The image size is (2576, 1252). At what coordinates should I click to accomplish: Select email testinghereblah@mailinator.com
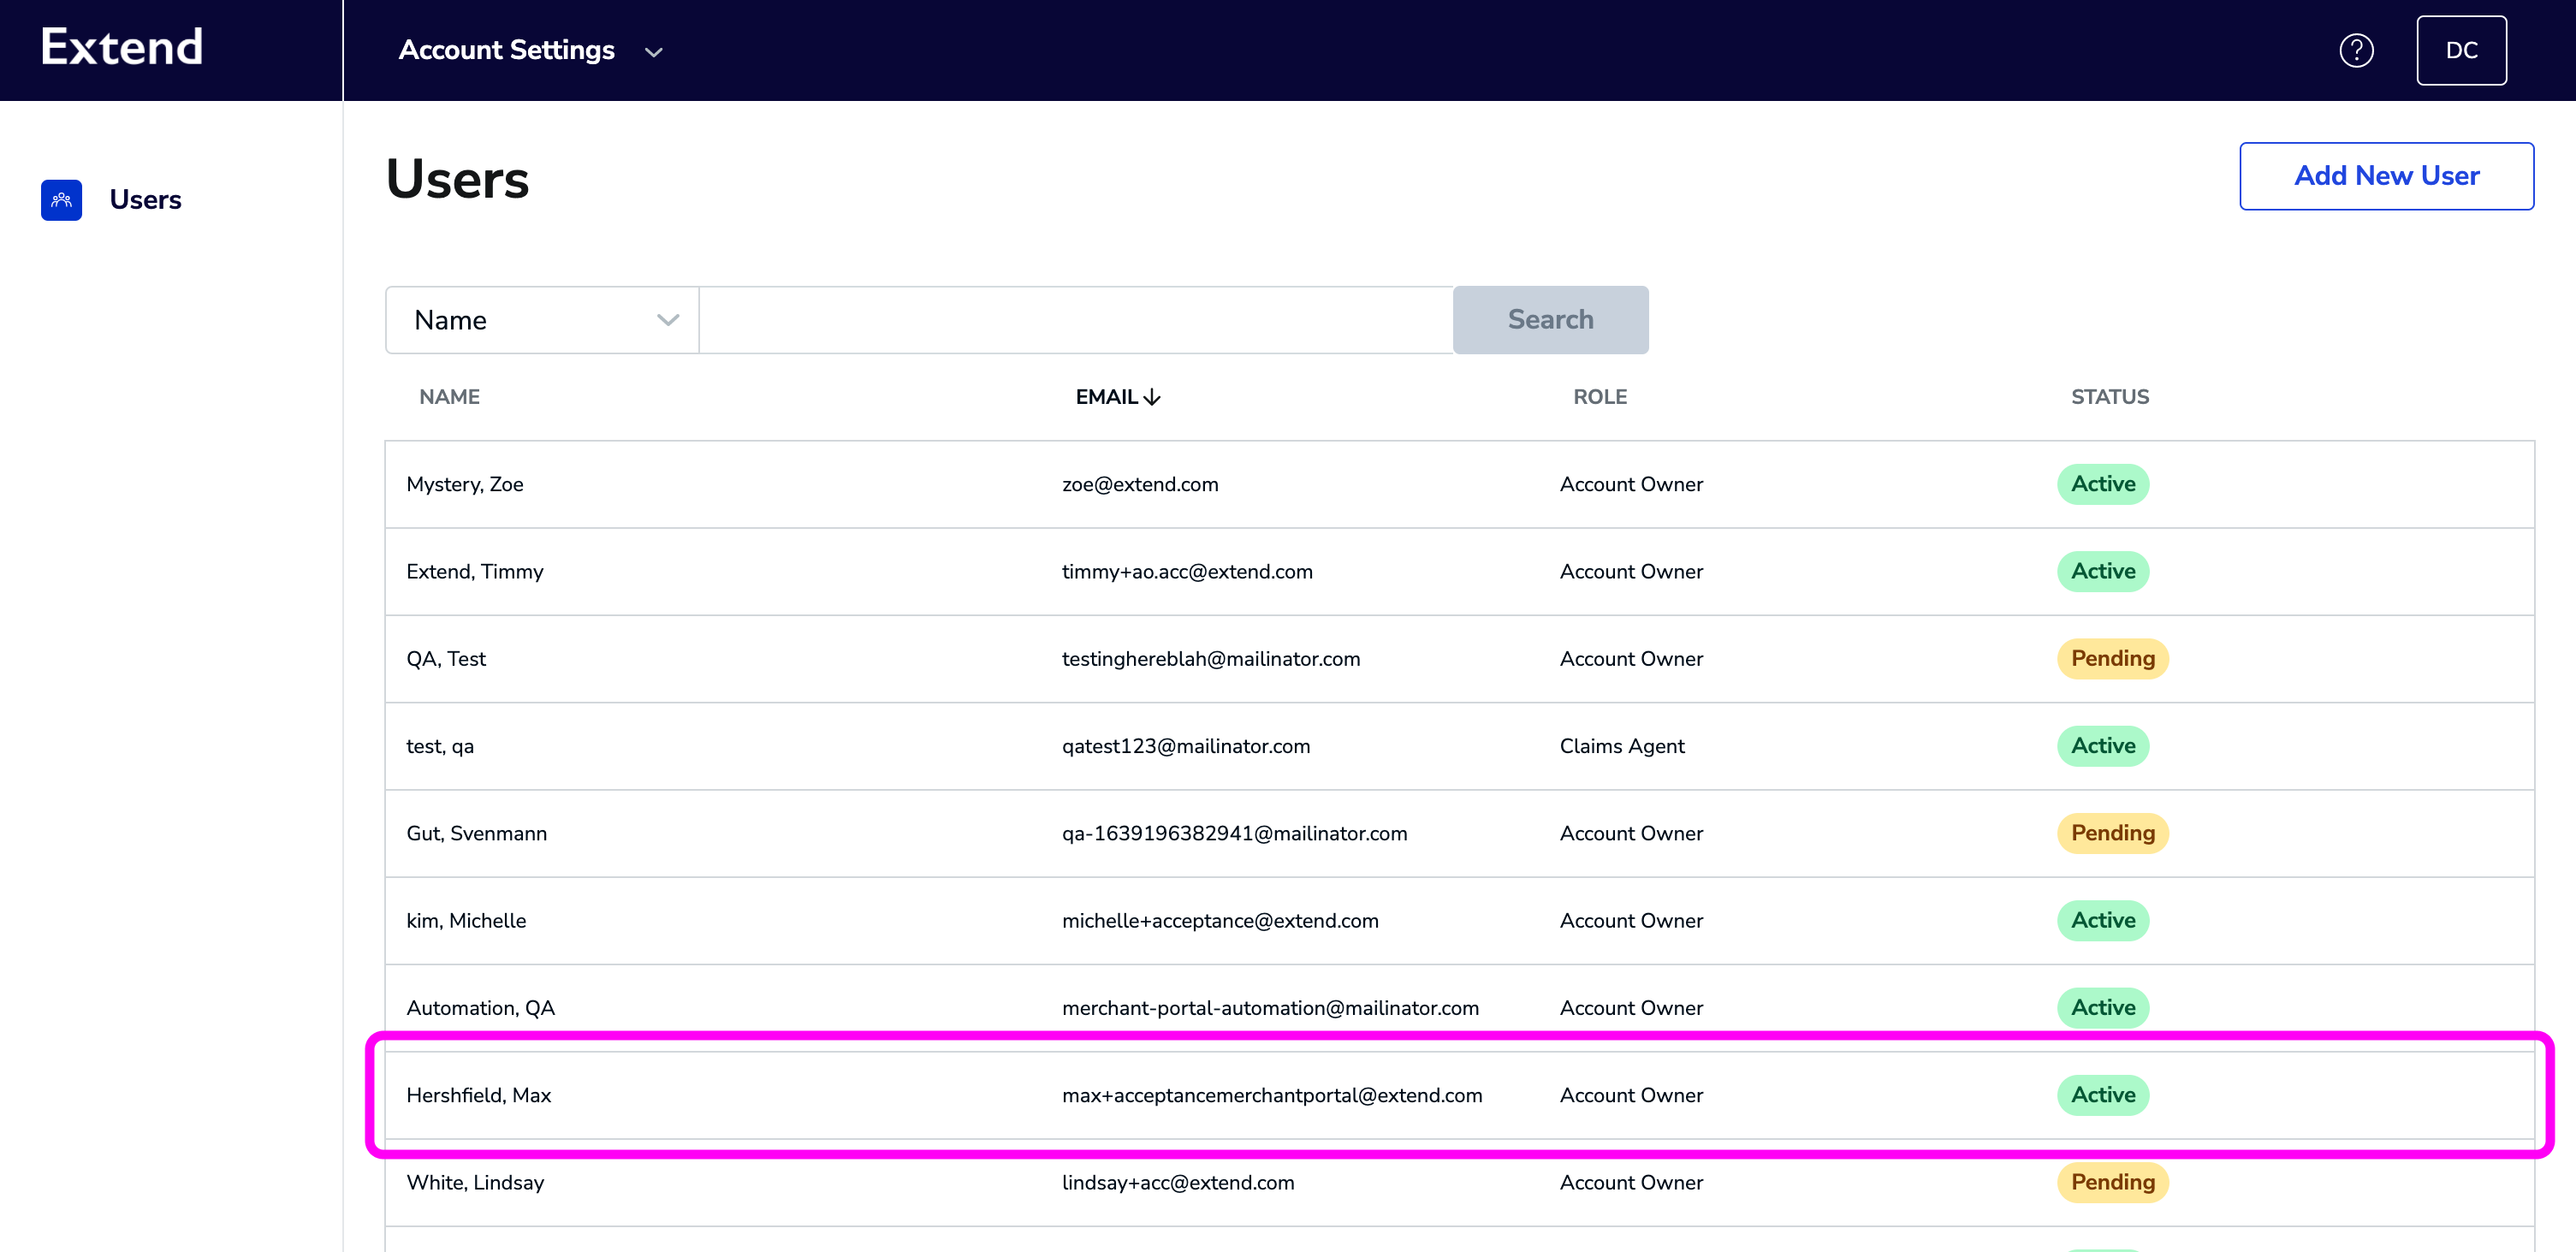(1211, 659)
